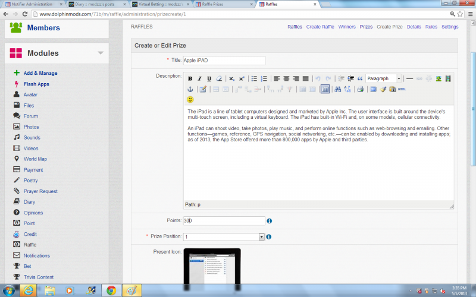Switch to the Diary modzzz's posts tab
Viewport: 476px width, 297px height.
click(97, 4)
